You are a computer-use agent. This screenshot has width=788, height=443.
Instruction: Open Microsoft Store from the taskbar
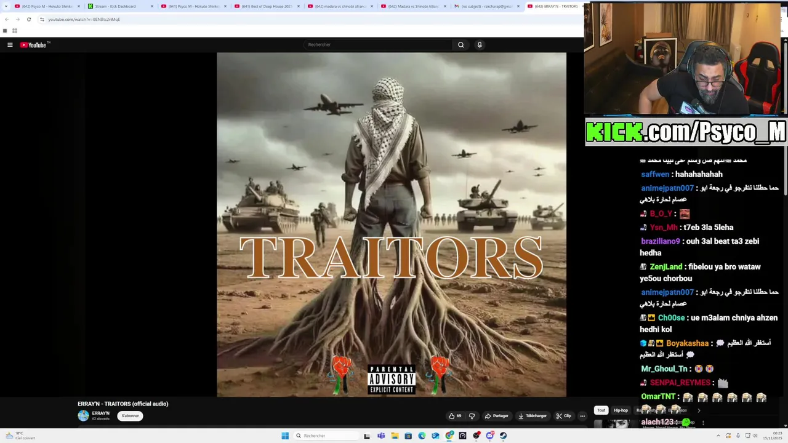[x=408, y=436]
